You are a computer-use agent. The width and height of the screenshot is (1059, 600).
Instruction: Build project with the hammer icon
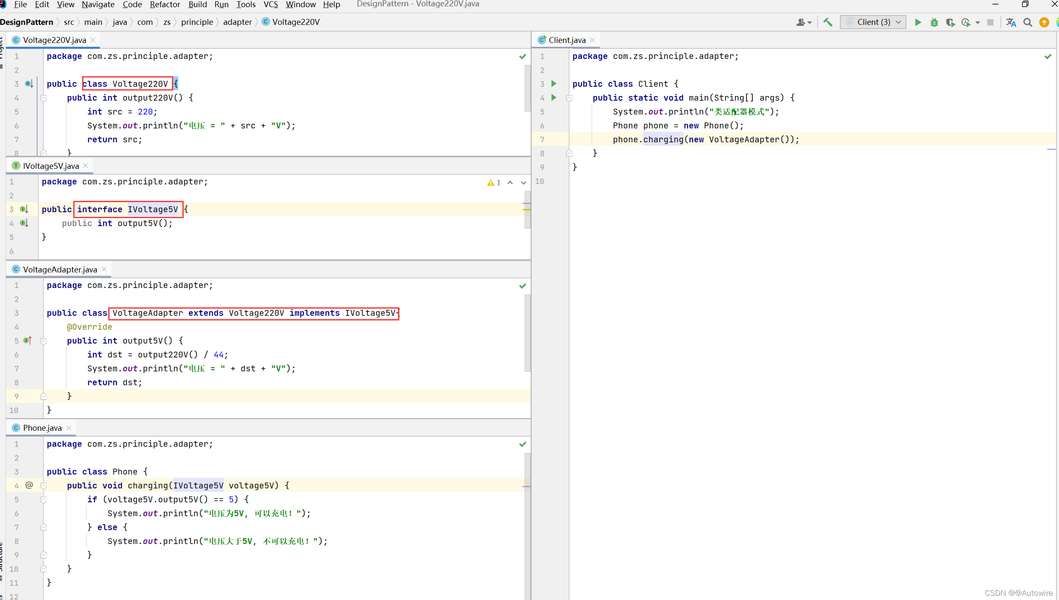click(x=828, y=22)
